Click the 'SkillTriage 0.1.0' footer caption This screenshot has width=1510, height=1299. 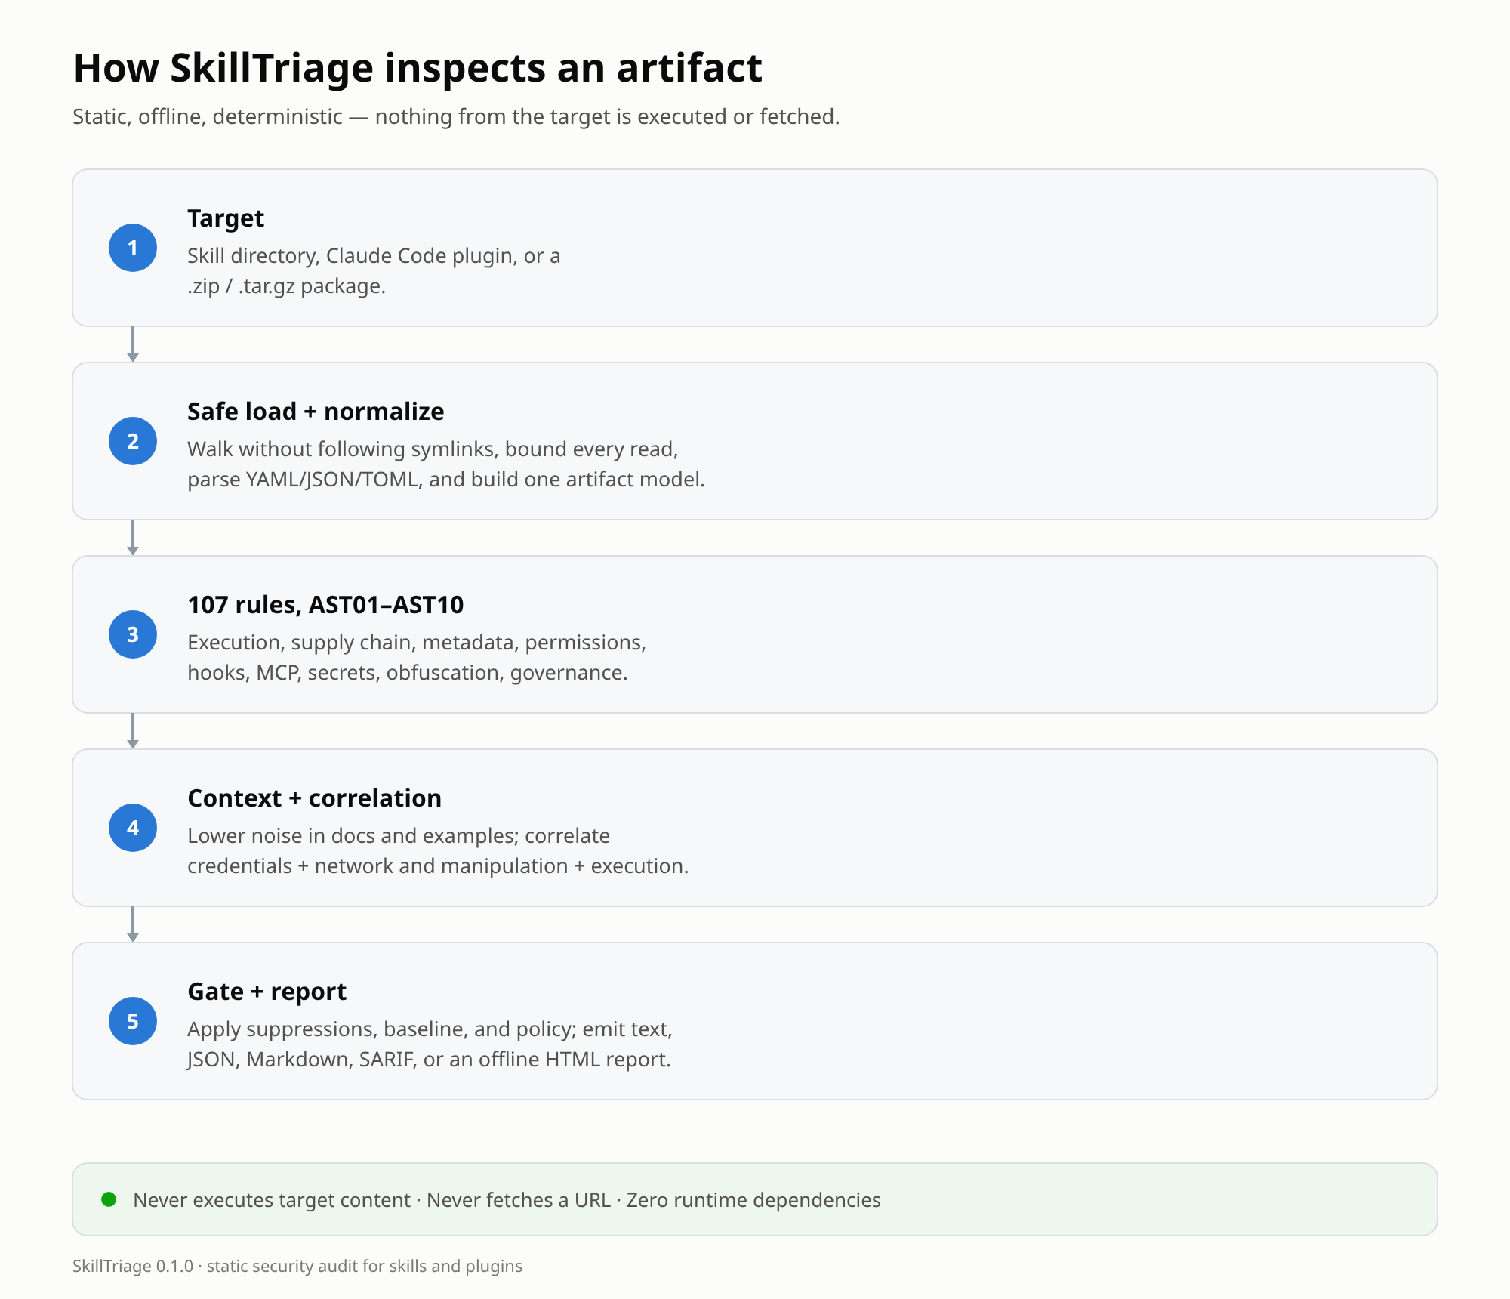(x=297, y=1267)
